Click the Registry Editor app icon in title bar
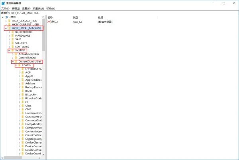The width and height of the screenshot is (239, 160). [x=3, y=3]
